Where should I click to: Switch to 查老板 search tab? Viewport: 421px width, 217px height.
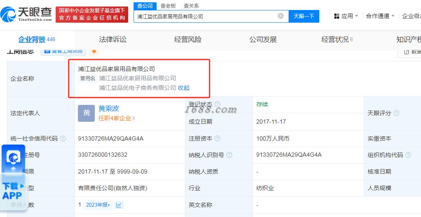[168, 6]
